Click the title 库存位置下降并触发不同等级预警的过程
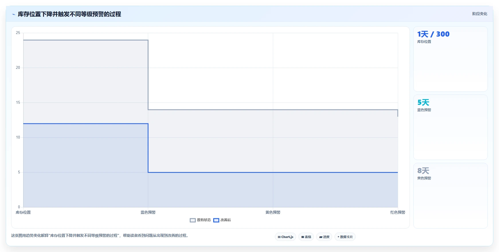 [69, 14]
